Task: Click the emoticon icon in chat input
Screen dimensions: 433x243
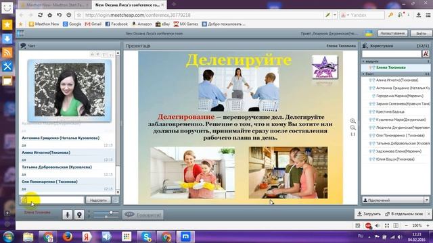Action: (x=24, y=200)
